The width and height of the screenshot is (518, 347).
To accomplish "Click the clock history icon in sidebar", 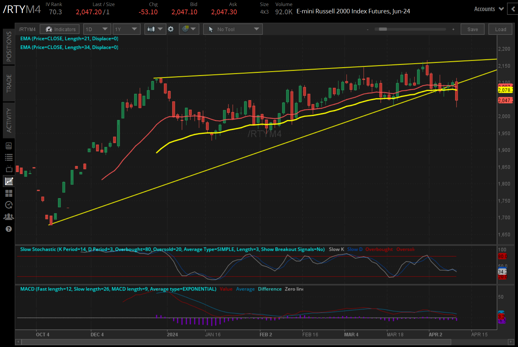I will coord(9,205).
